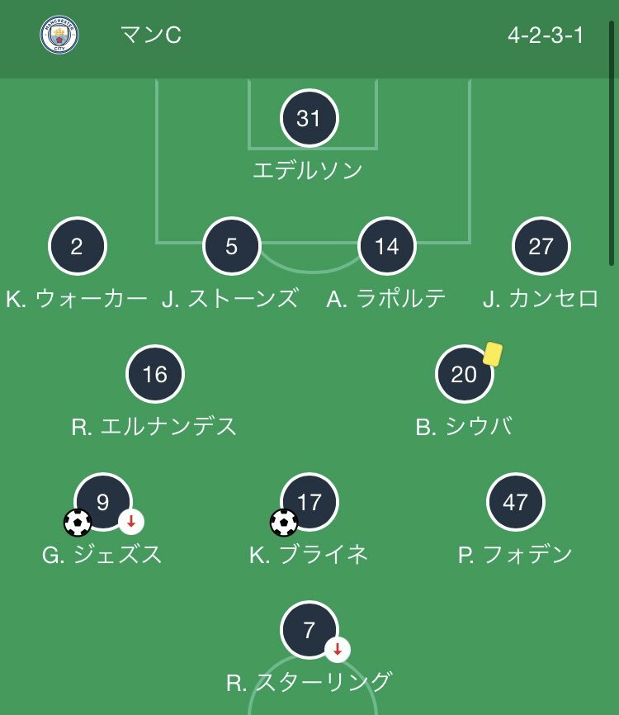Image resolution: width=619 pixels, height=715 pixels.
Task: Tap the Manchester City club crest
Action: [59, 35]
